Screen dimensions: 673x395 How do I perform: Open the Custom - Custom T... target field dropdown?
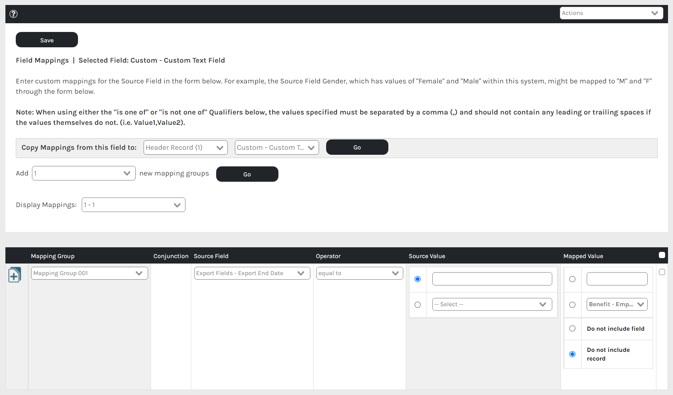(277, 147)
